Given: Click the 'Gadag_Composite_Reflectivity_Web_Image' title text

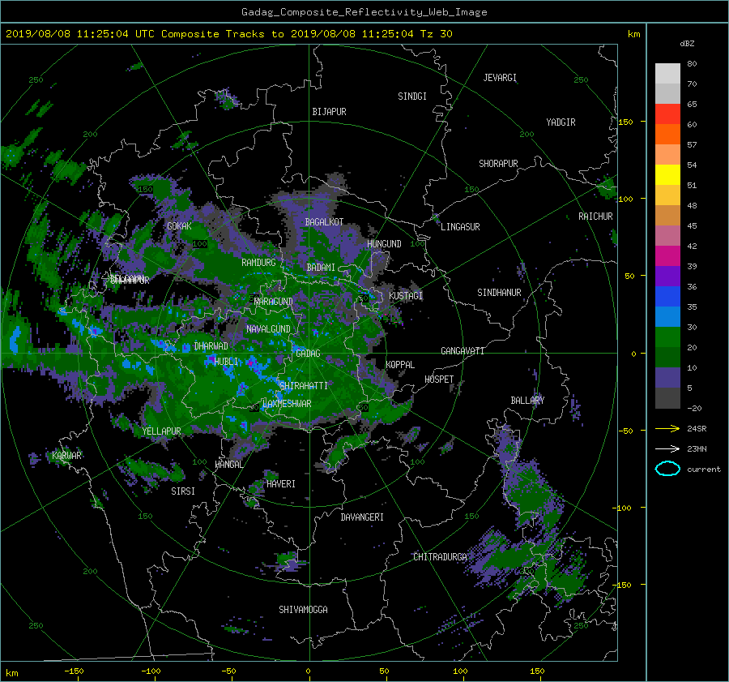Looking at the screenshot, I should tap(364, 12).
